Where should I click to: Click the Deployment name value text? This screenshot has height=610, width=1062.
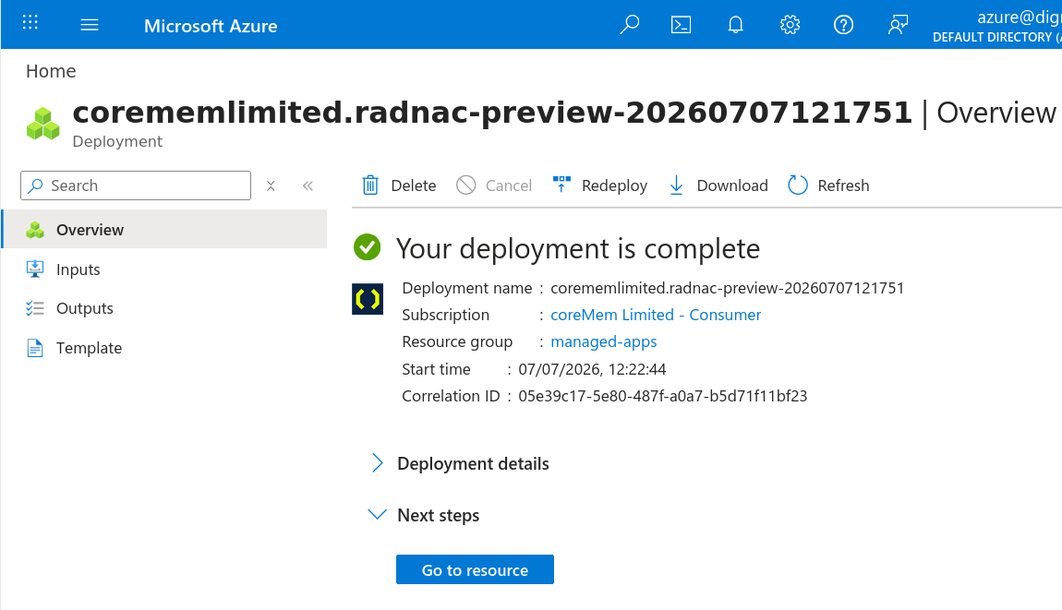click(728, 289)
